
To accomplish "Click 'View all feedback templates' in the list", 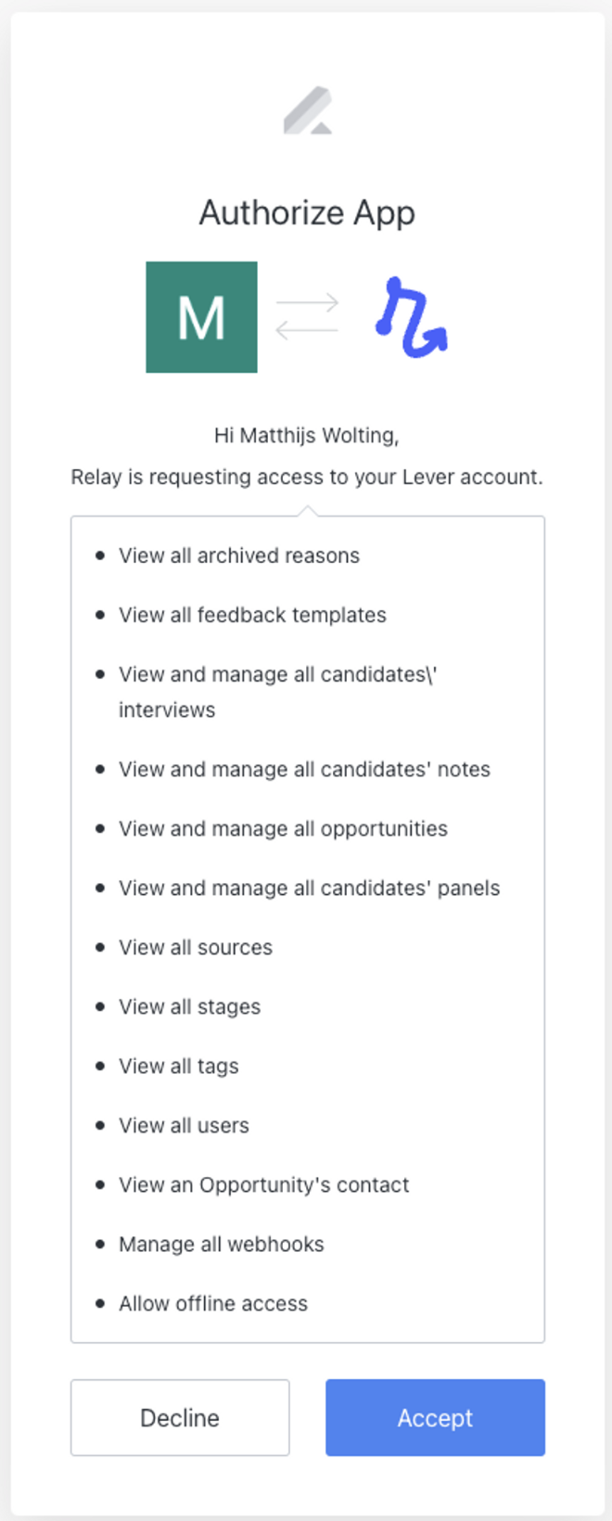I will [251, 615].
